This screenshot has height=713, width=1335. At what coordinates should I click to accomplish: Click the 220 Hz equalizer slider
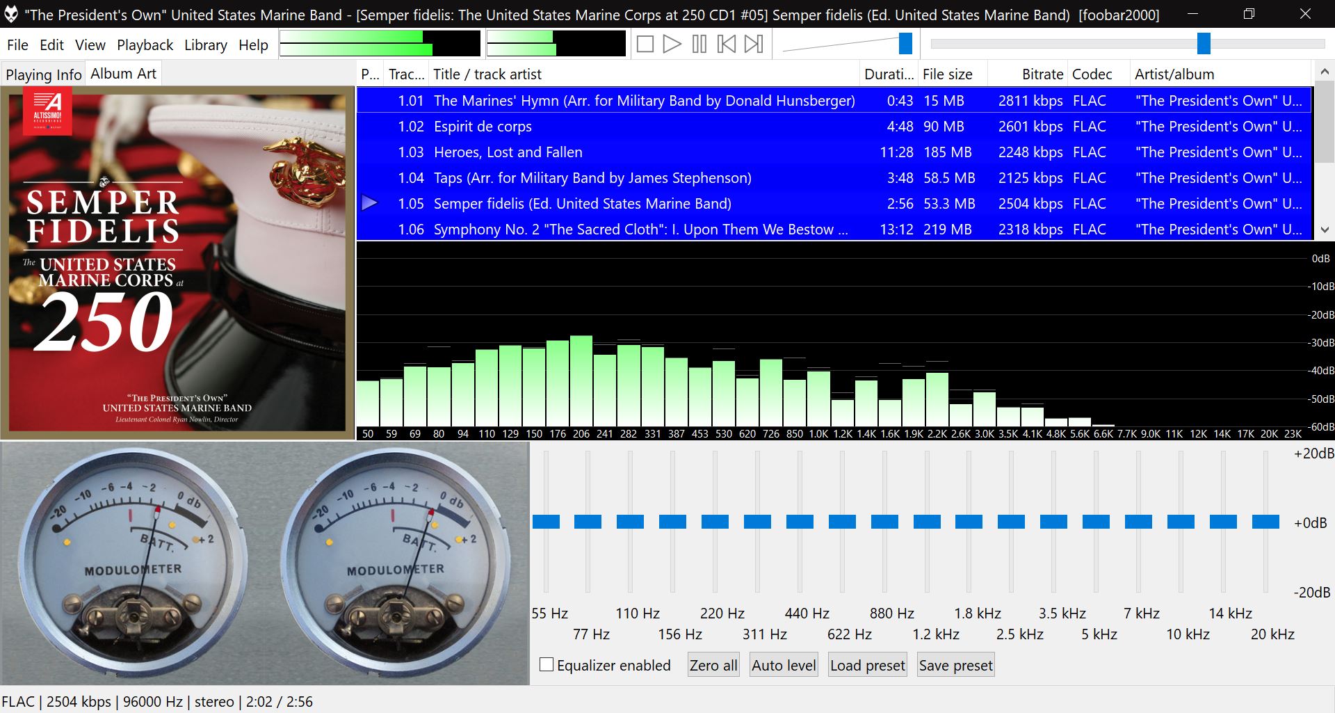pyautogui.click(x=715, y=522)
